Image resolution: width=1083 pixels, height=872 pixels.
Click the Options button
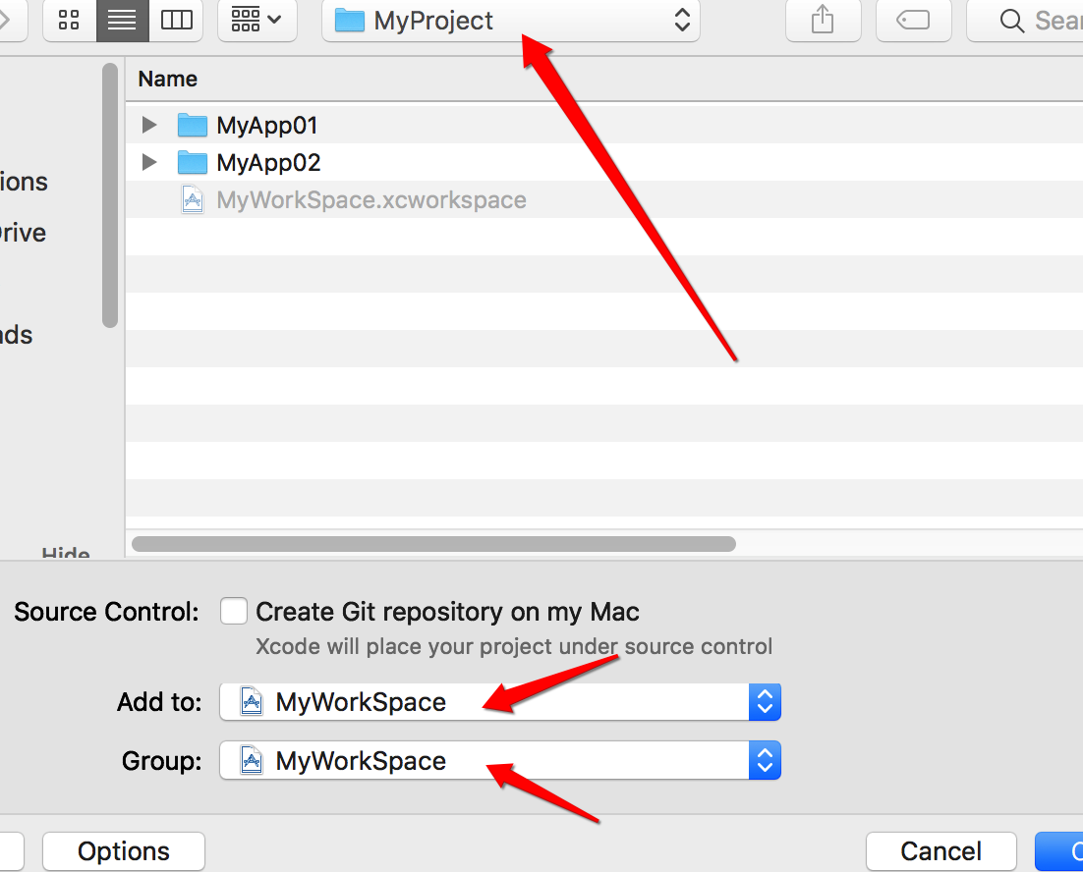[124, 851]
